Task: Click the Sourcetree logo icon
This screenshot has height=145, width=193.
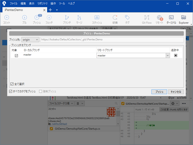Action: pyautogui.click(x=4, y=3)
